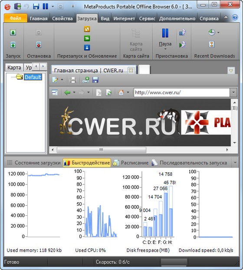This screenshot has width=243, height=270.
Task: Expand the bottom panel options arrow
Action: coord(235,163)
